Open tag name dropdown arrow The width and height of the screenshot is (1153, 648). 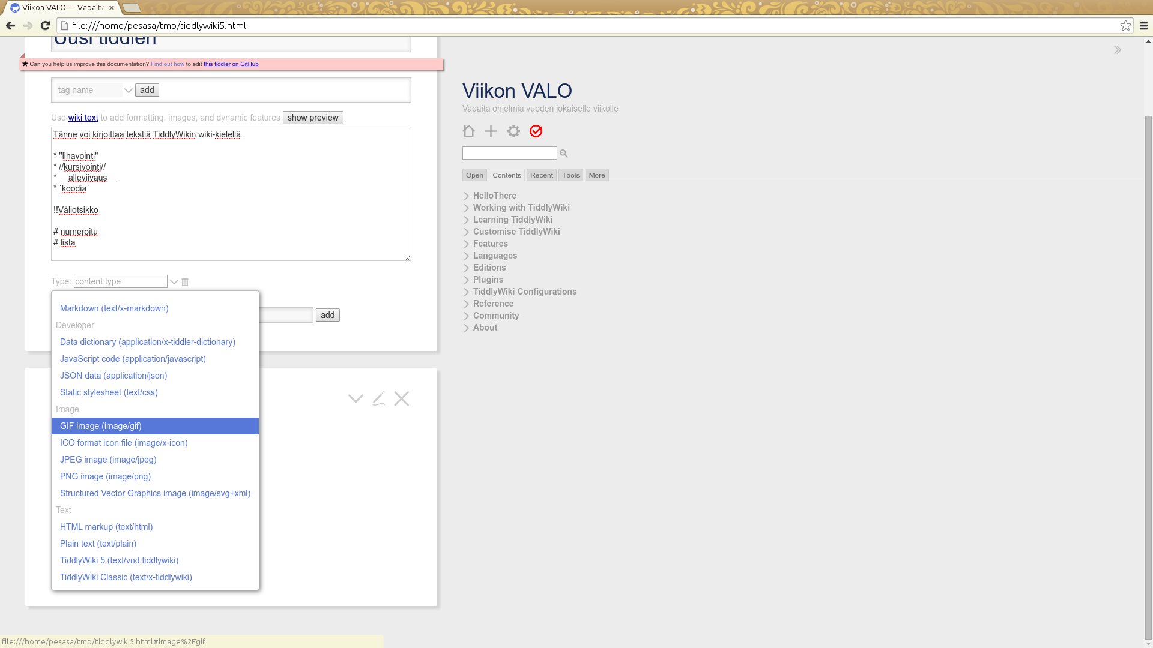[x=128, y=90]
